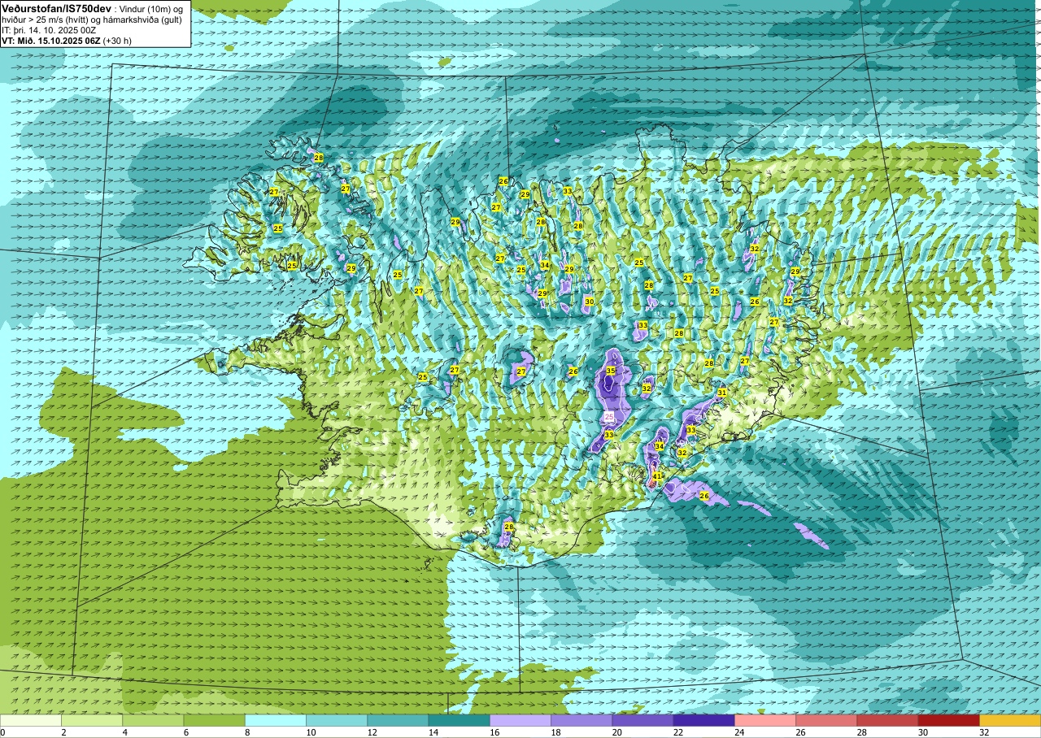Select the orange swatch above 32 m/s
Image resolution: width=1041 pixels, height=738 pixels.
pyautogui.click(x=1010, y=720)
